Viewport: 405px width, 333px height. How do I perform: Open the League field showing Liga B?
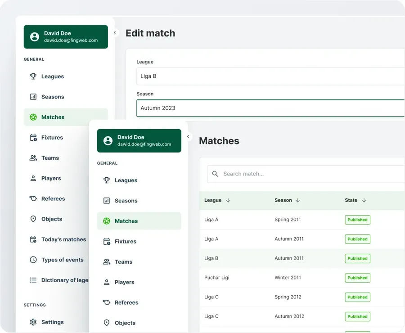270,76
